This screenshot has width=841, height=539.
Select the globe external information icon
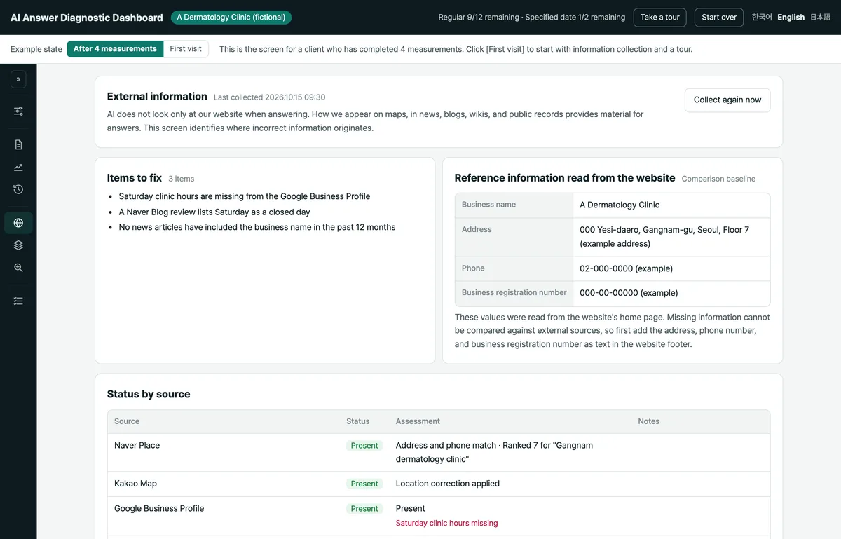(18, 223)
